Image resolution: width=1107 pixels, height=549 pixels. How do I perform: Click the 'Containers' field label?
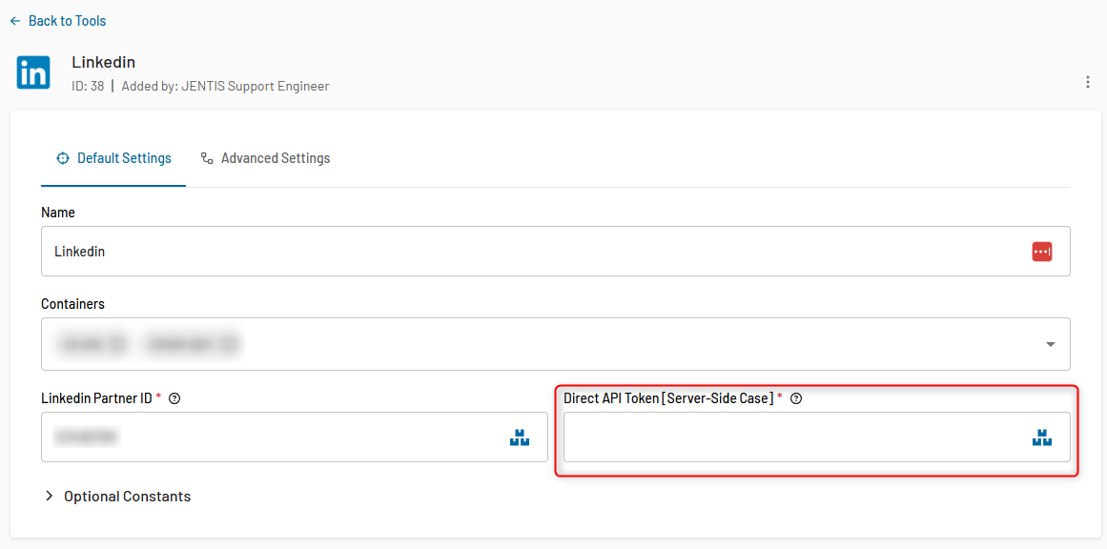73,304
